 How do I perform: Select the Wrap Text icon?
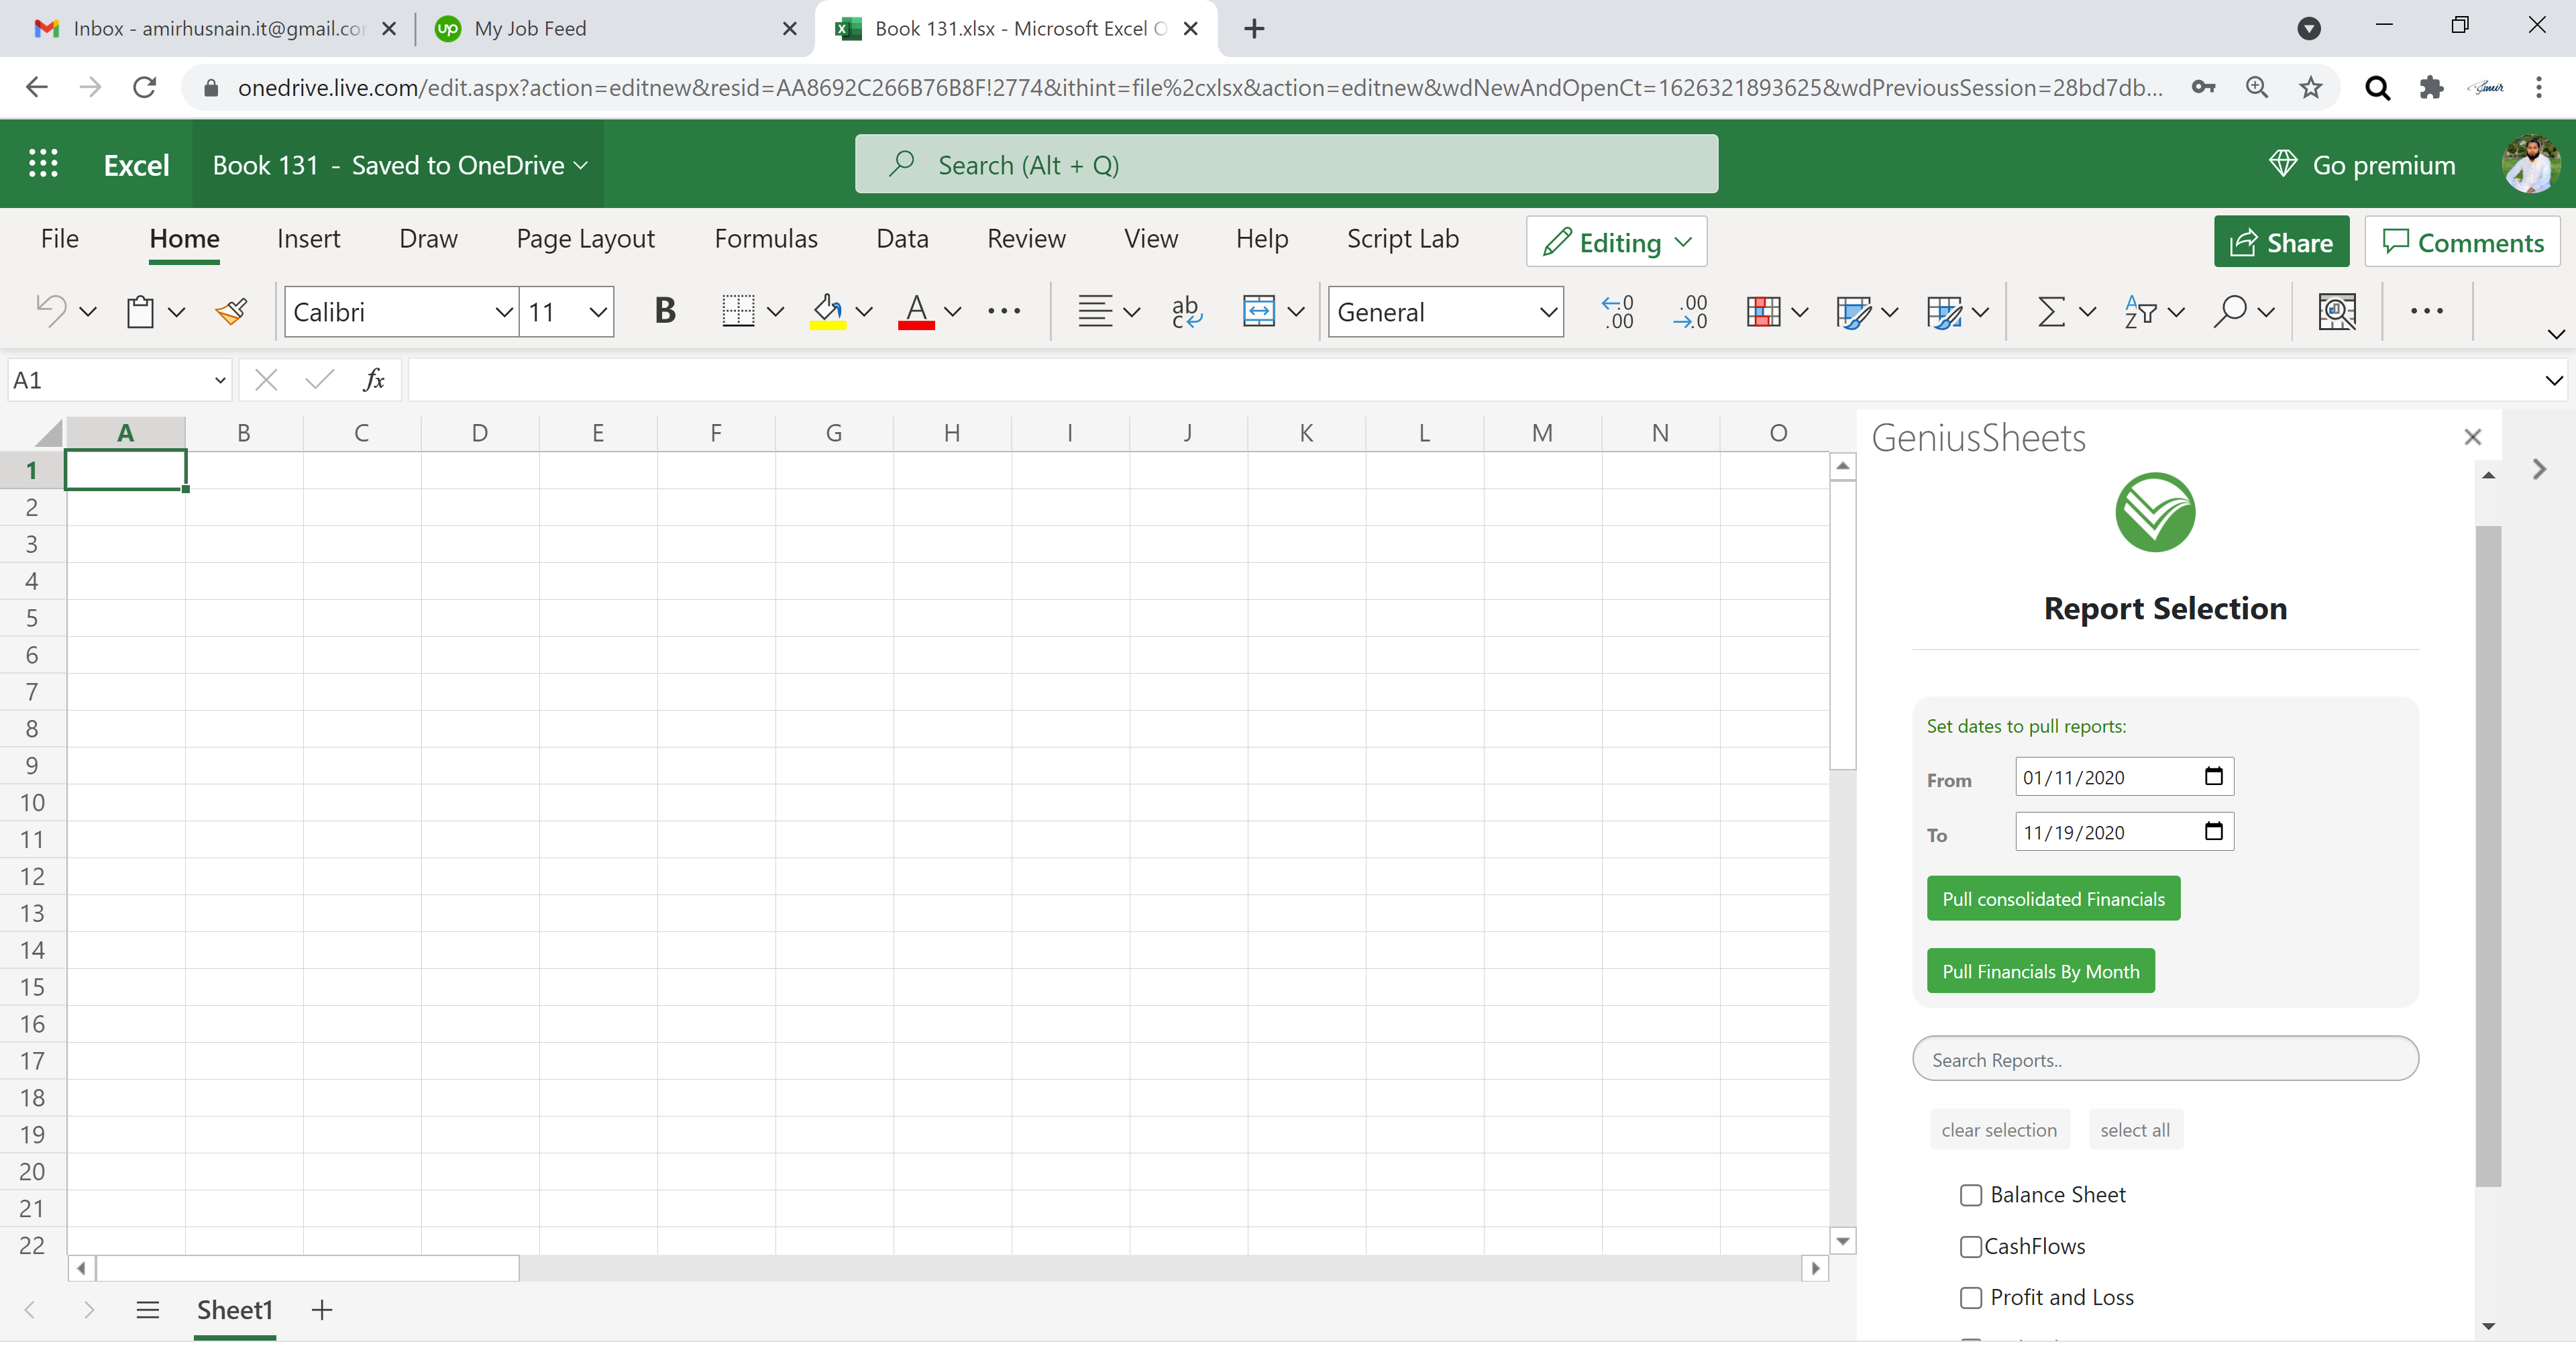coord(1186,311)
